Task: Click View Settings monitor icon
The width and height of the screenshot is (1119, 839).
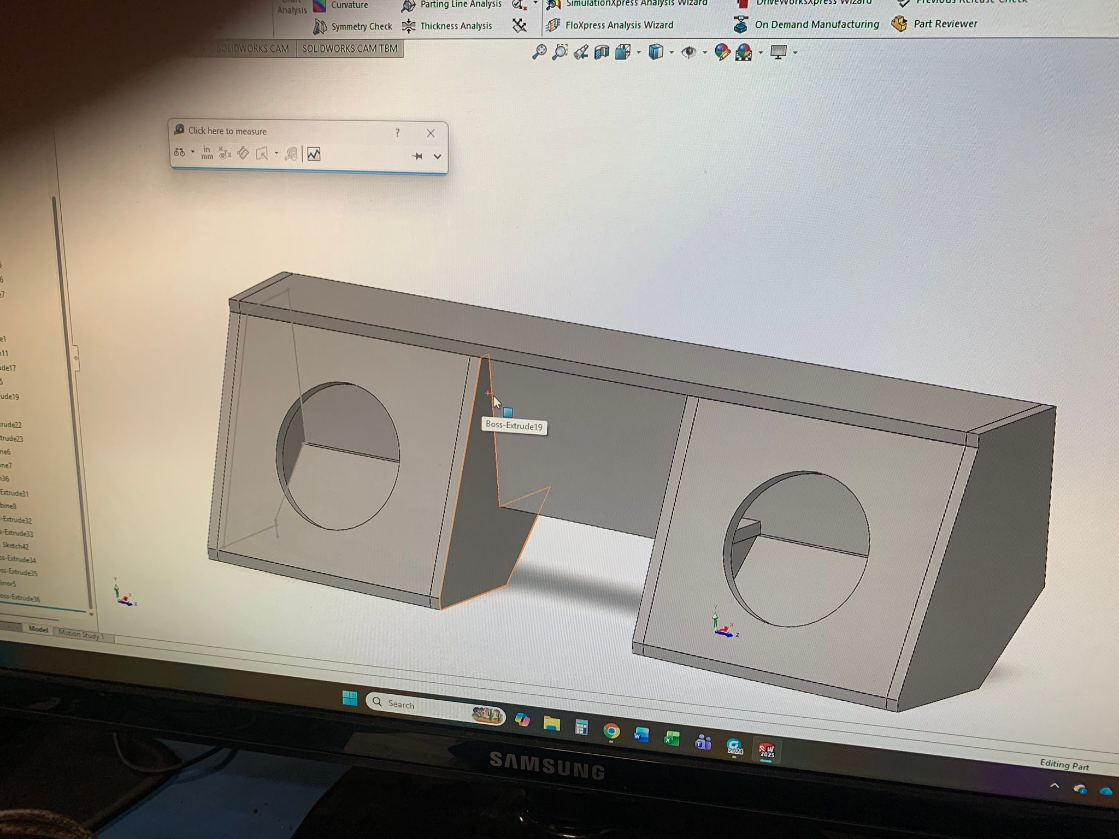Action: 778,52
